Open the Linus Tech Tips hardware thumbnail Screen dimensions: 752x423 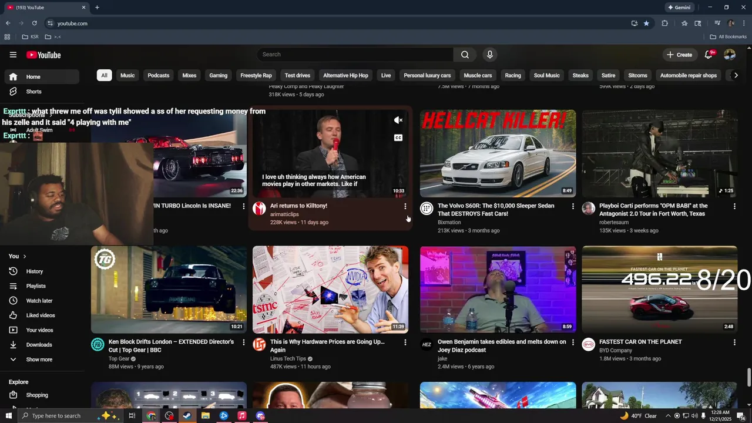(330, 290)
